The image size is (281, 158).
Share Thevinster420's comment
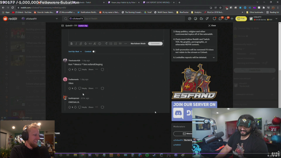[x=91, y=69]
